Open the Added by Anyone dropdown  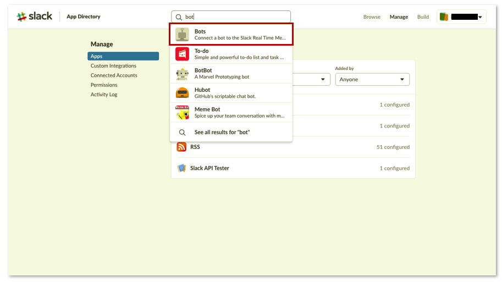pyautogui.click(x=372, y=79)
